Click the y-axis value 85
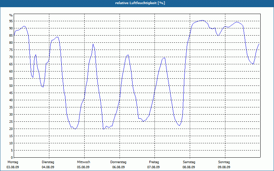 tap(11, 36)
